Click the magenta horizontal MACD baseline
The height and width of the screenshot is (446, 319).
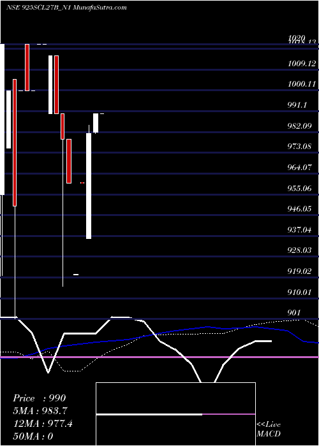(x=159, y=357)
